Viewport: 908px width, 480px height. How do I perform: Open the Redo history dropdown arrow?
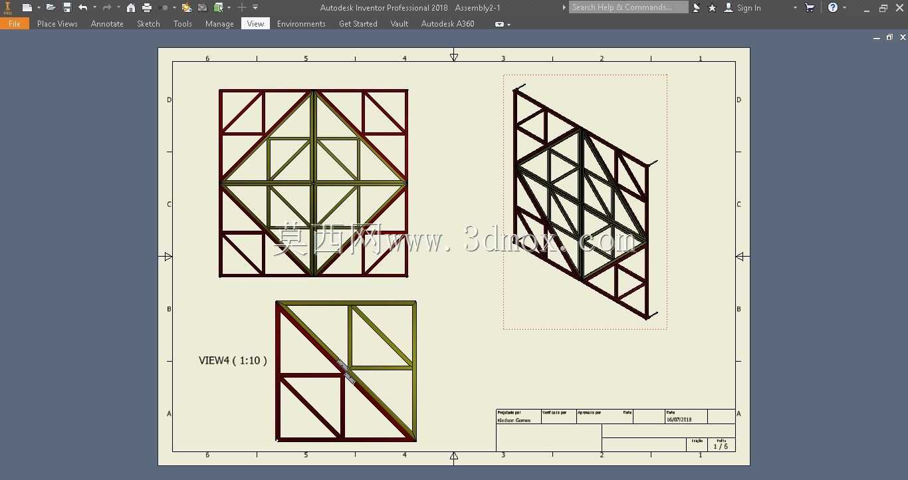coord(118,7)
